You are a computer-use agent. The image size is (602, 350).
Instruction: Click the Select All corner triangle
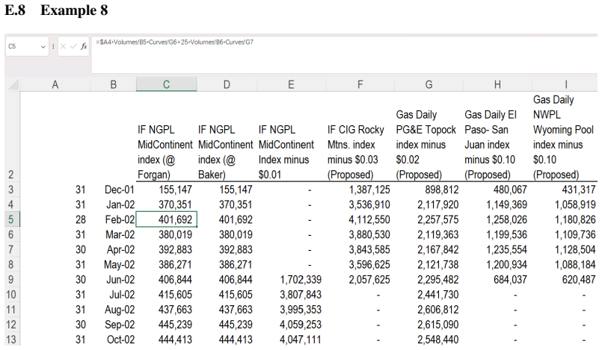coord(12,84)
